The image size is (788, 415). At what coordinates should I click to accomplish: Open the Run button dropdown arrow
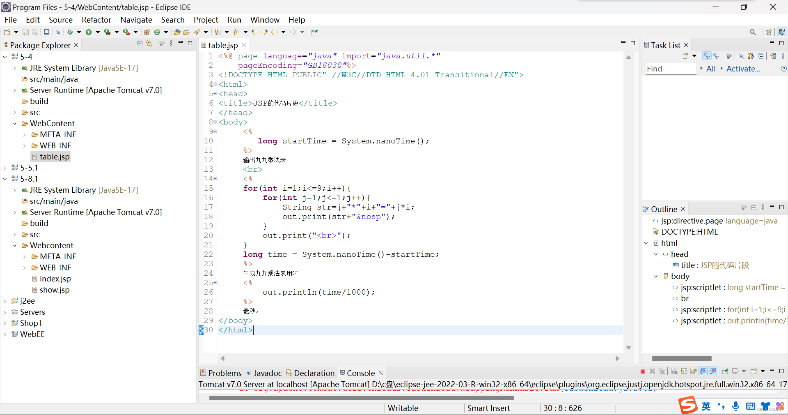98,32
